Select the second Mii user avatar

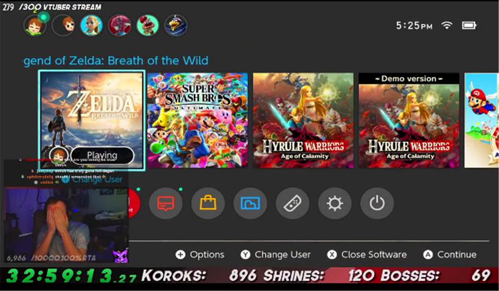(x=64, y=25)
